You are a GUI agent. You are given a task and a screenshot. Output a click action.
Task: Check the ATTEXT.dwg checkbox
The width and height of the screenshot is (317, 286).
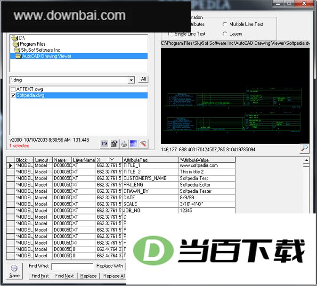pos(13,90)
